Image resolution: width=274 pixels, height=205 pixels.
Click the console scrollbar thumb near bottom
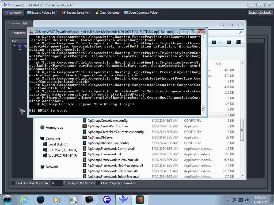point(203,108)
